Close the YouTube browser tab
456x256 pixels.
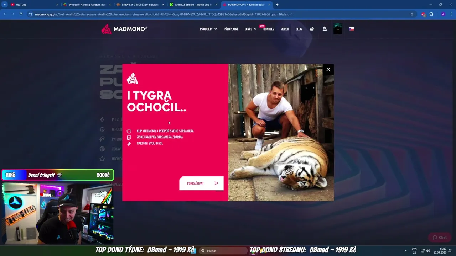[x=57, y=5]
